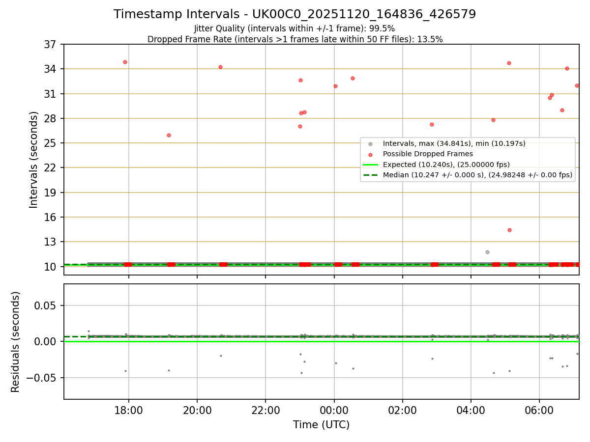This screenshot has width=590, height=442.
Task: Click the Residuals (seconds) y-axis label
Action: 16,342
